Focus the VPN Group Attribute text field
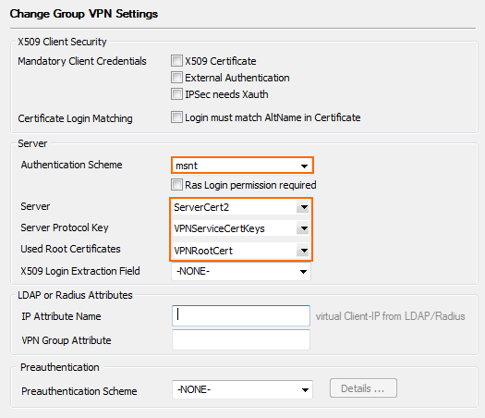 (241, 339)
